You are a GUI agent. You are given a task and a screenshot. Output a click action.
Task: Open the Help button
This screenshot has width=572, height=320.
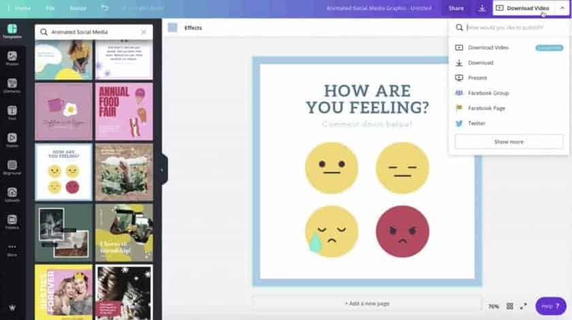click(550, 306)
